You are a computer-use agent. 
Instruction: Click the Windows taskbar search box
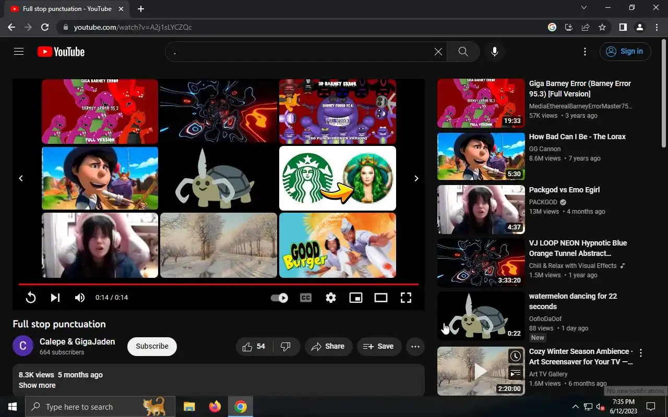click(100, 407)
